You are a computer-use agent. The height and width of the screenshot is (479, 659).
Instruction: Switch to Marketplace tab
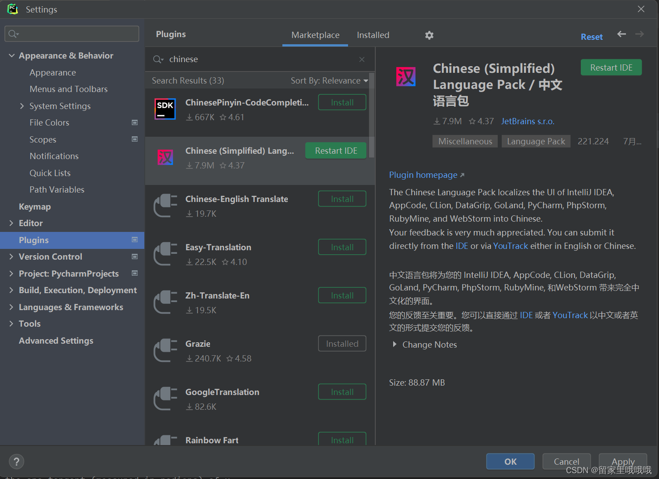point(315,35)
